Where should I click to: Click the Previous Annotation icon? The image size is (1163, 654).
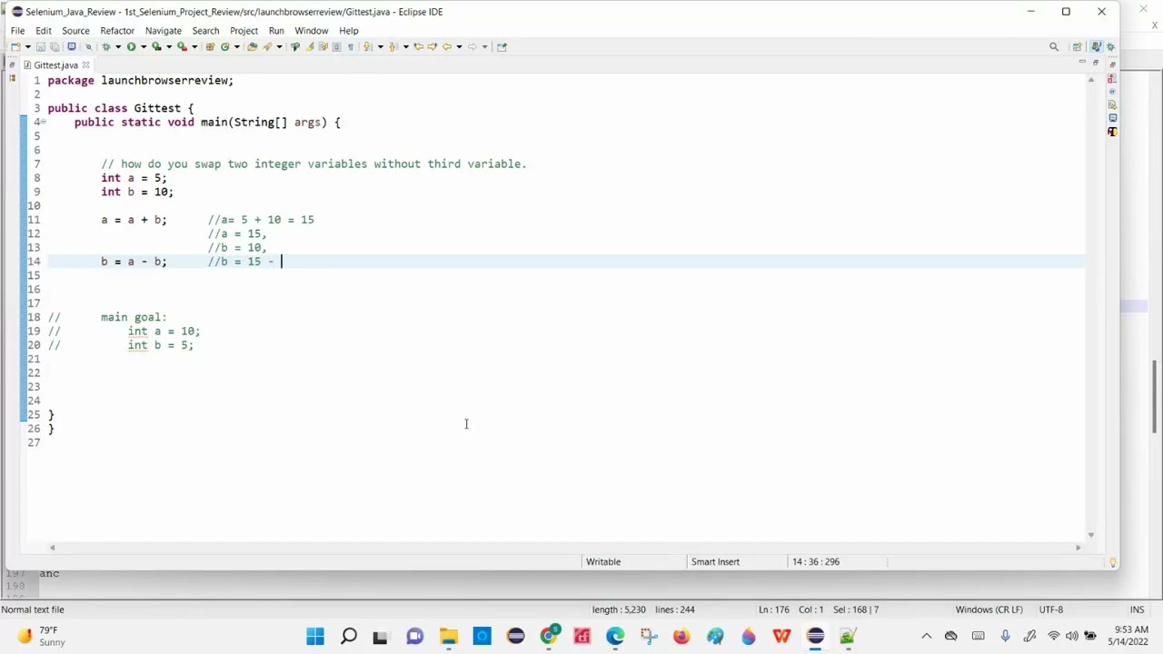click(393, 46)
